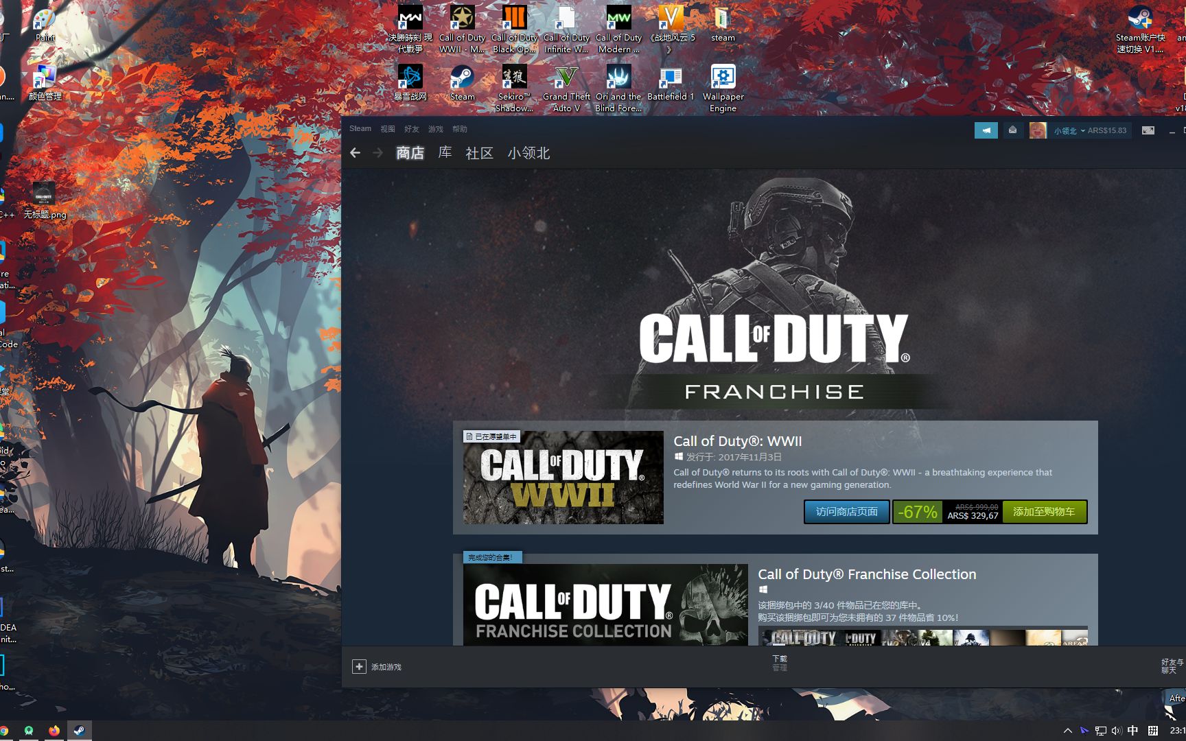Open Wallpaper Engine desktop shortcut
The image size is (1186, 741).
tap(723, 89)
